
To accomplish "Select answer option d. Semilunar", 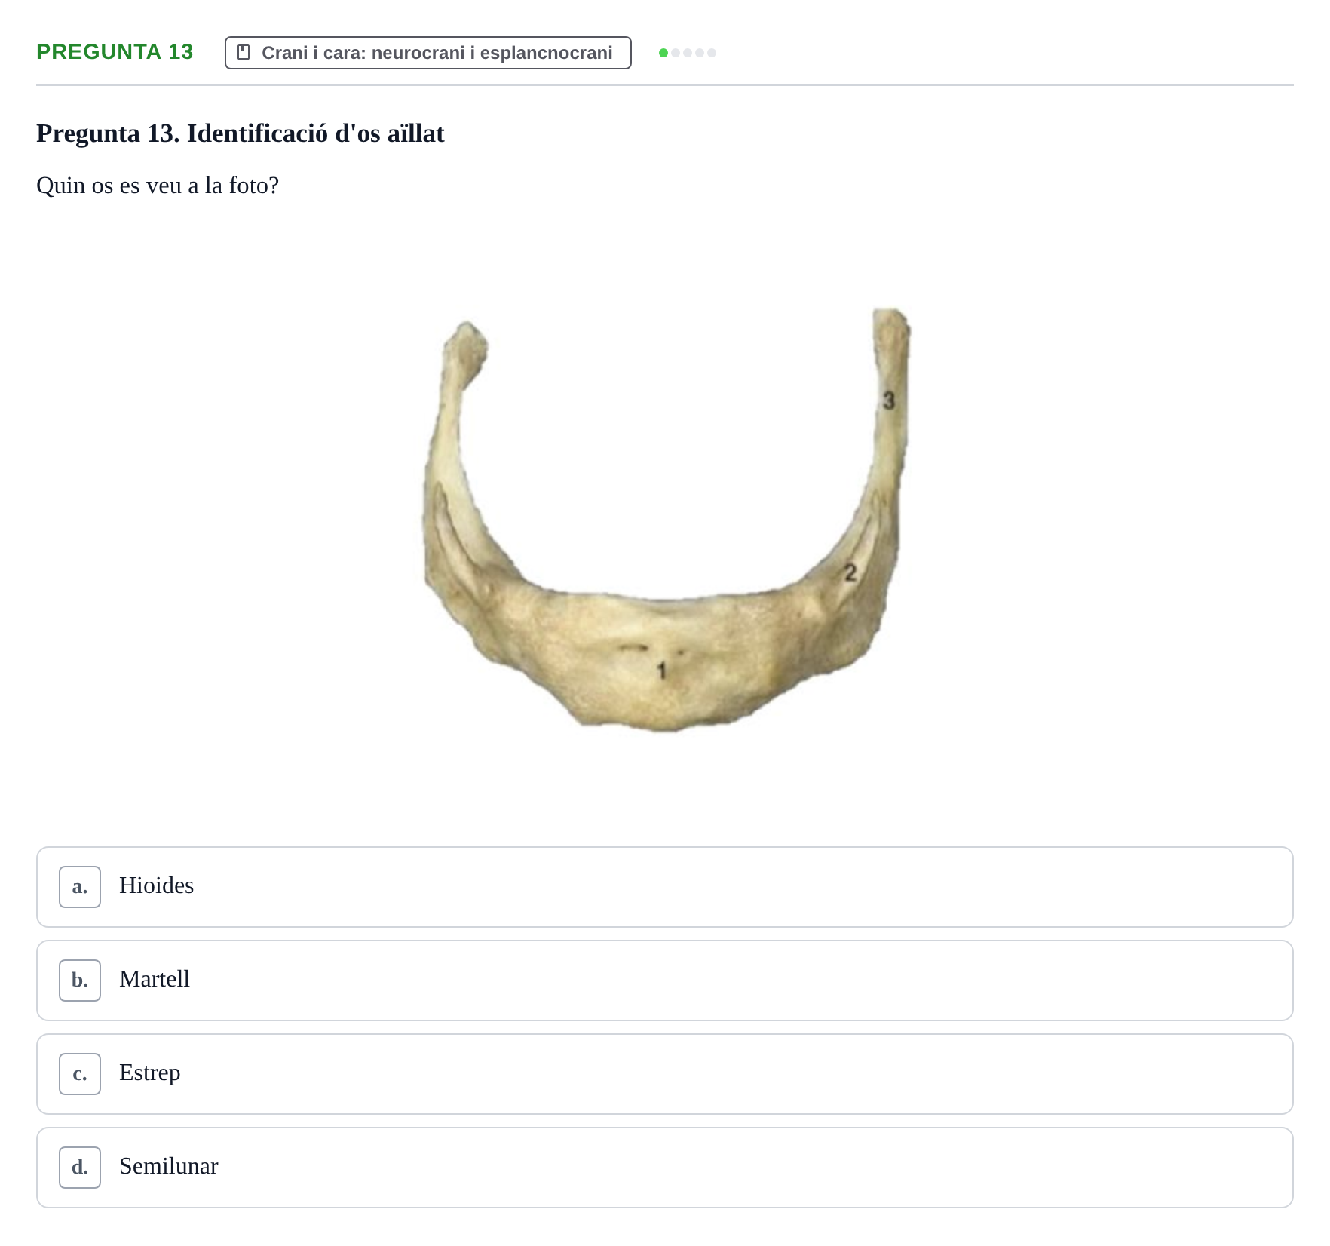I will (664, 1167).
